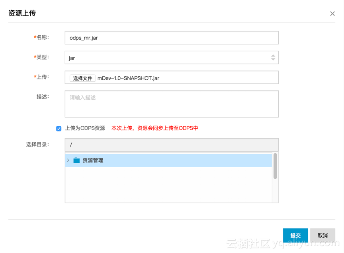Click the directory tree vertical scrollbar
344x253 pixels.
(x=275, y=166)
